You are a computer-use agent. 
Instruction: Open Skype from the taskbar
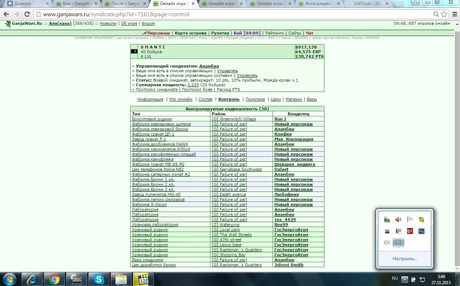click(98, 279)
